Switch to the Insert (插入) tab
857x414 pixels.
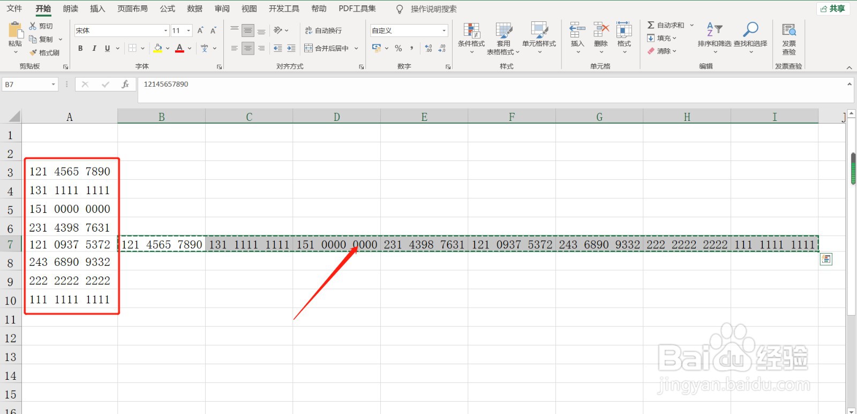click(x=97, y=9)
